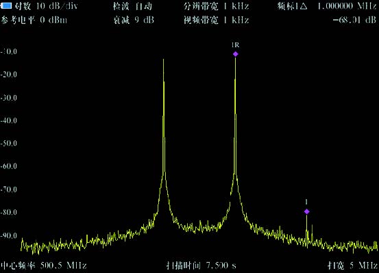Click the -50.0 y-axis label
Viewport: 379px width, 273px height.
pos(8,143)
